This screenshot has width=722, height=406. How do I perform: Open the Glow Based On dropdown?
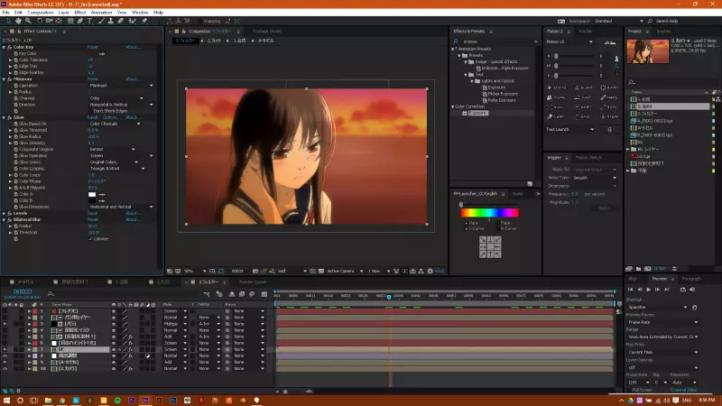tap(116, 124)
